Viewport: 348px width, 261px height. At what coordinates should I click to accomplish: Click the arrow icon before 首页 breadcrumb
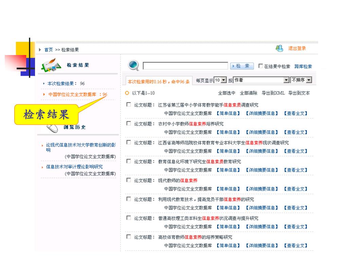click(x=40, y=50)
